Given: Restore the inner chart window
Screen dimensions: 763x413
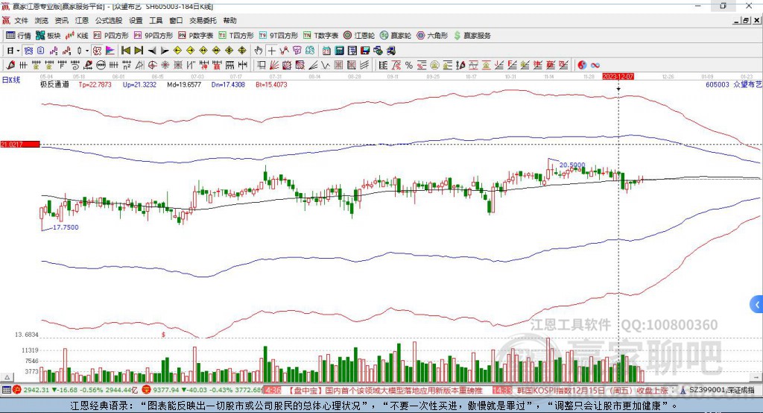Looking at the screenshot, I should click(x=746, y=20).
